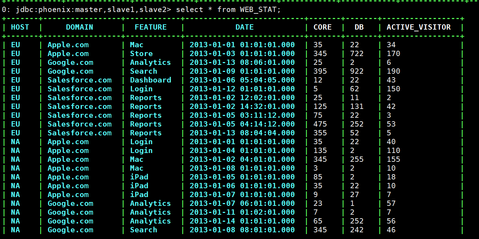Click the DATE column header
The height and width of the screenshot is (239, 479).
coord(245,27)
